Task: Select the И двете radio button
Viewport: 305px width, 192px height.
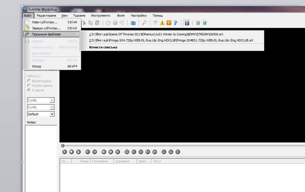Action: pyautogui.click(x=29, y=90)
